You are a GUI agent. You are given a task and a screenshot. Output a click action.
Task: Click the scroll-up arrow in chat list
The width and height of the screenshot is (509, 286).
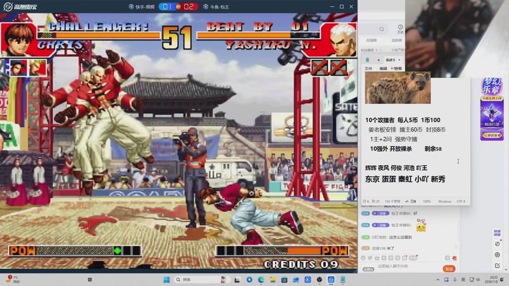tap(456, 247)
